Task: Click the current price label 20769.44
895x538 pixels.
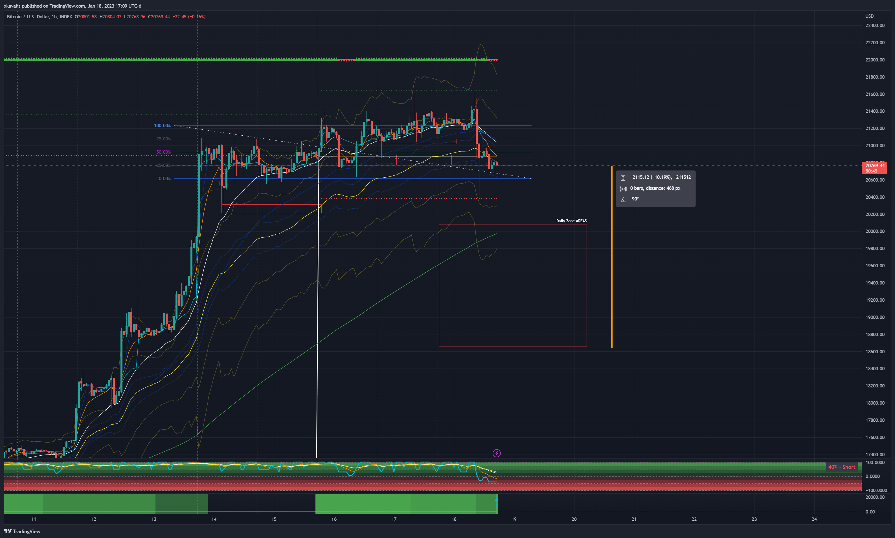Action: (875, 166)
